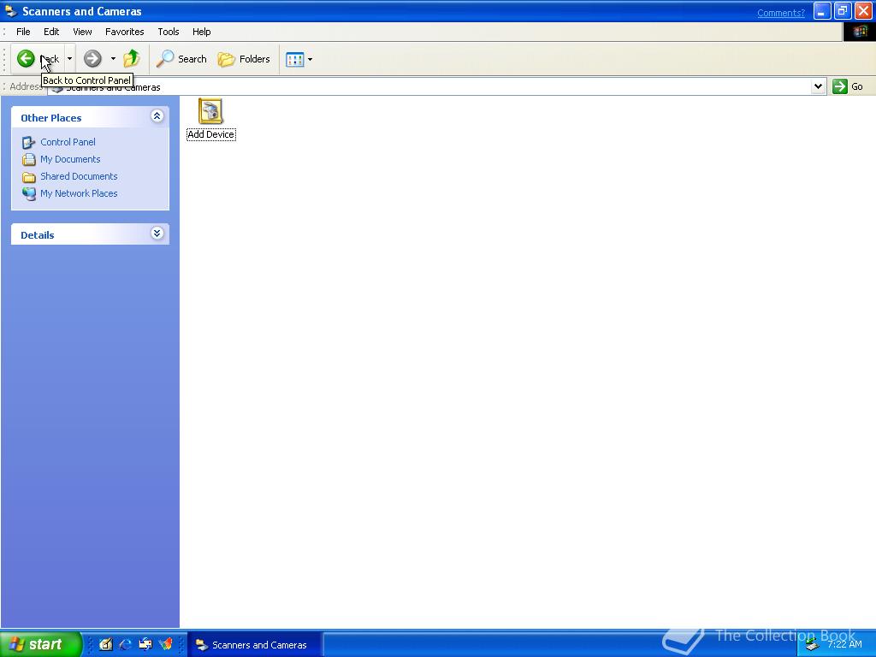
Task: Open the Help menu
Action: pos(202,32)
